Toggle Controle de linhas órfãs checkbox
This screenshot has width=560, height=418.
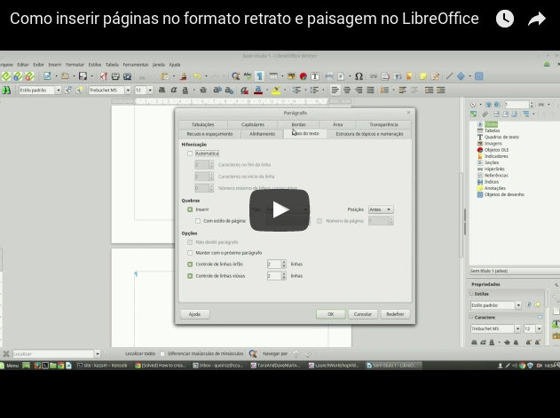tap(190, 264)
